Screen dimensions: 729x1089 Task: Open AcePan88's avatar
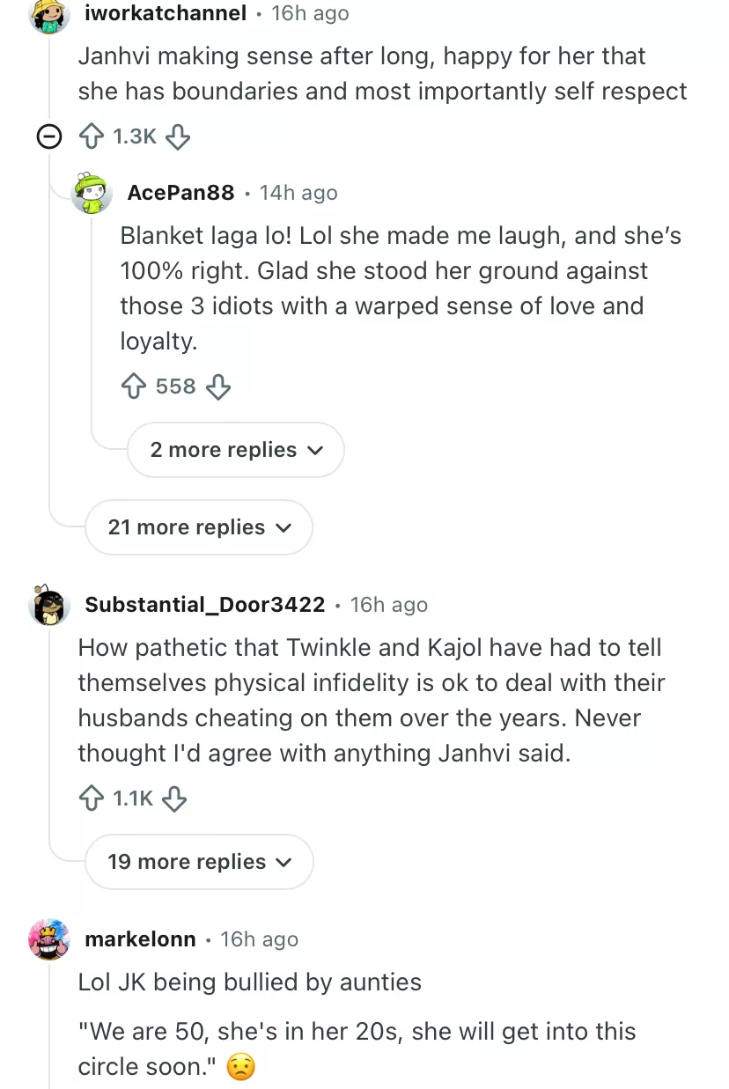(x=92, y=193)
